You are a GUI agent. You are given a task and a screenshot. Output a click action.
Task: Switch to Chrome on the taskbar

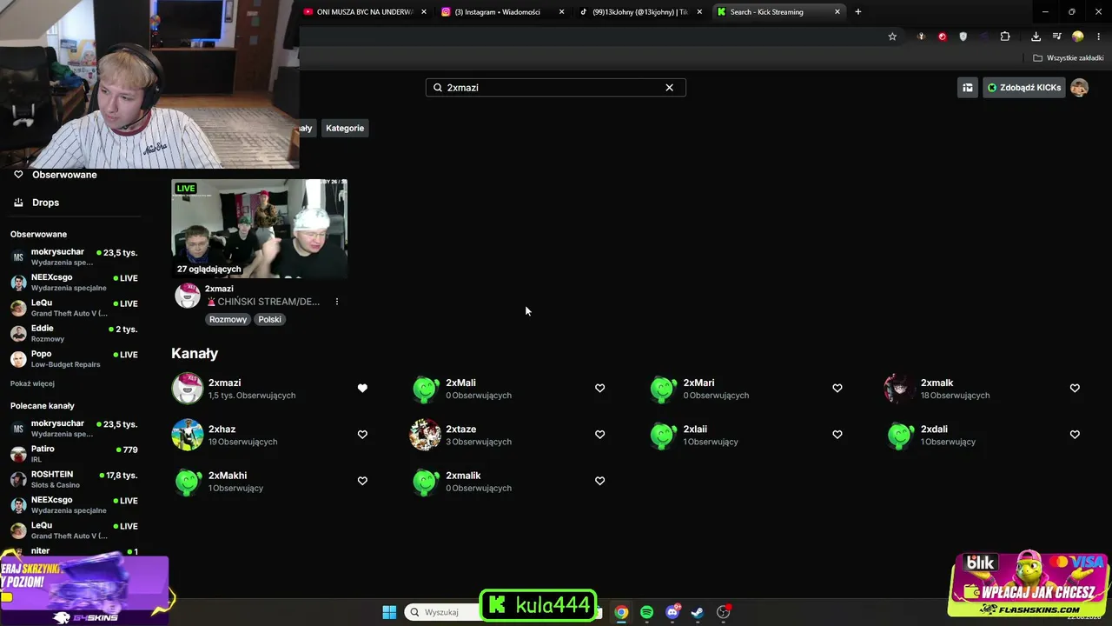(x=621, y=612)
